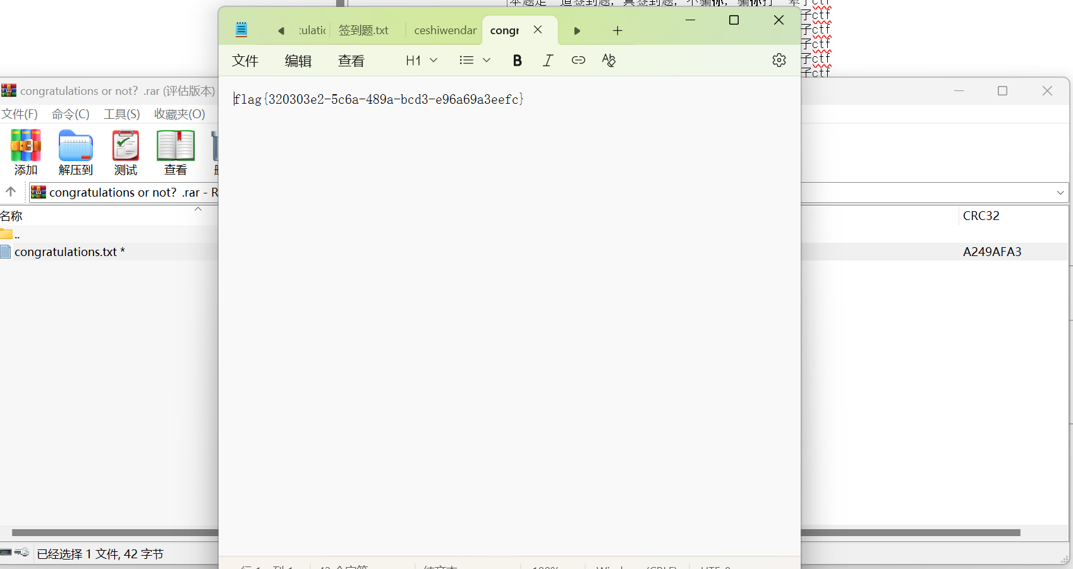Click the WinRAR Add (添加) icon

pyautogui.click(x=26, y=152)
